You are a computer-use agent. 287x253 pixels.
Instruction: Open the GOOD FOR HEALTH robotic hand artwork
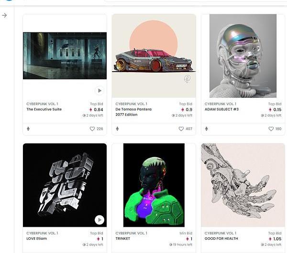pos(243,185)
